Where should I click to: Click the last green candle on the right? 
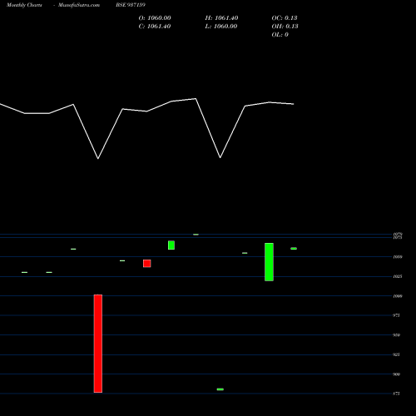(x=294, y=249)
